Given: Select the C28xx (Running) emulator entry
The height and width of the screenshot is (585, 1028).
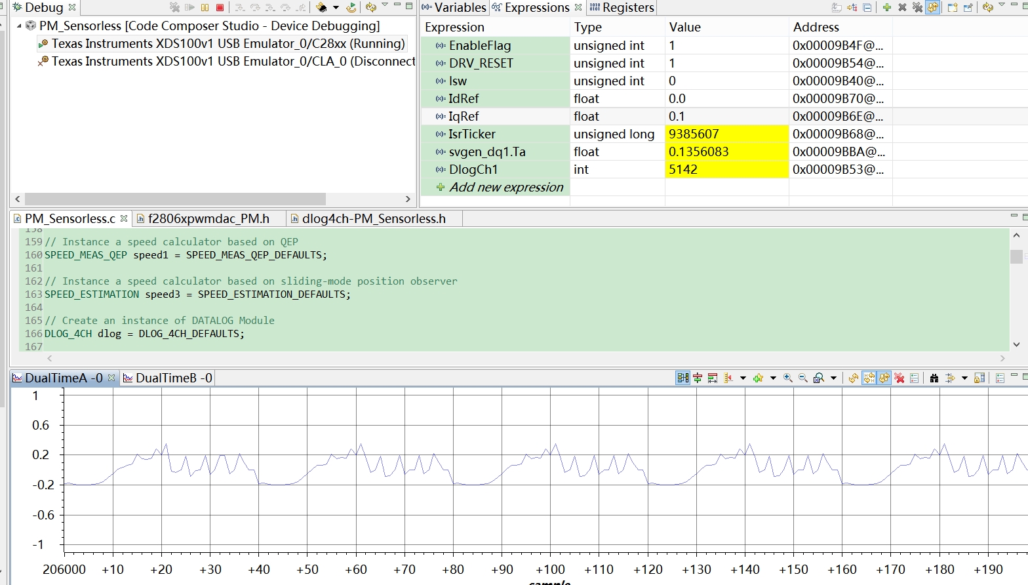Looking at the screenshot, I should click(227, 44).
